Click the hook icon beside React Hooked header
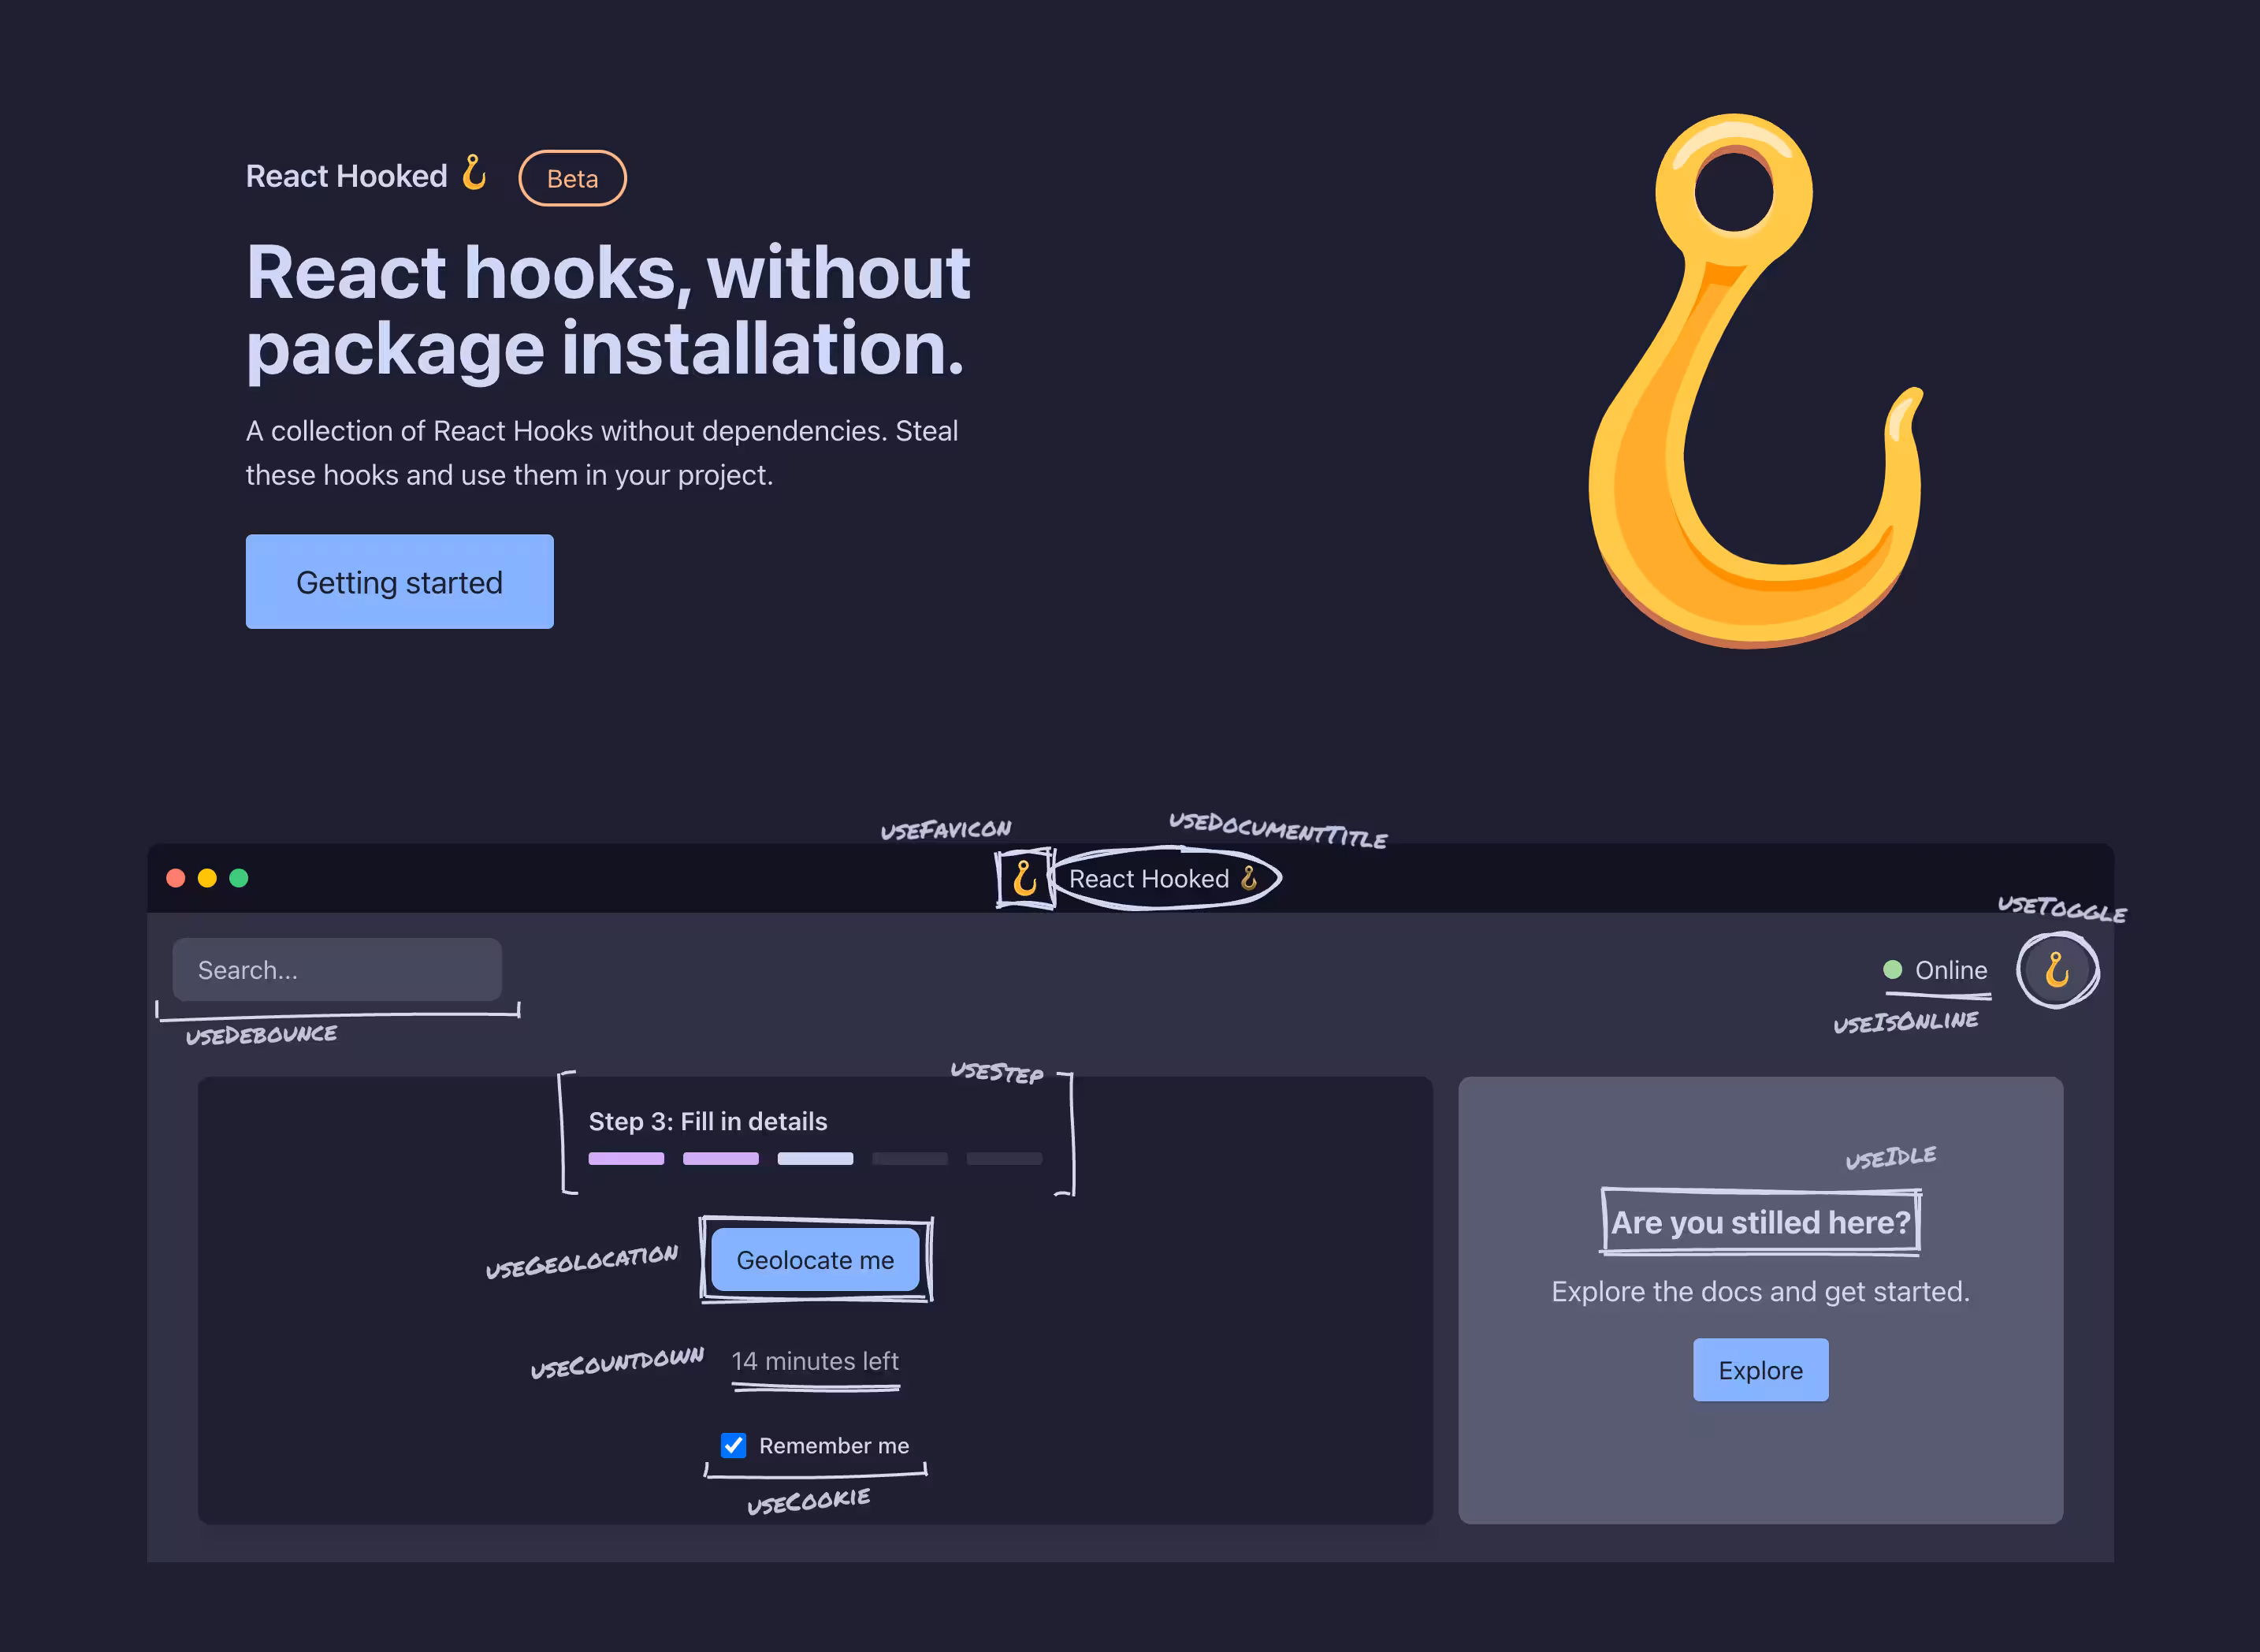 click(474, 173)
